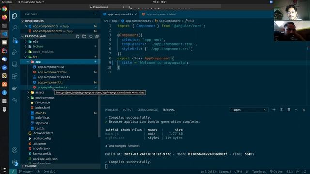Change language mode via TypeScript status item
The width and height of the screenshot is (310, 174).
click(259, 171)
